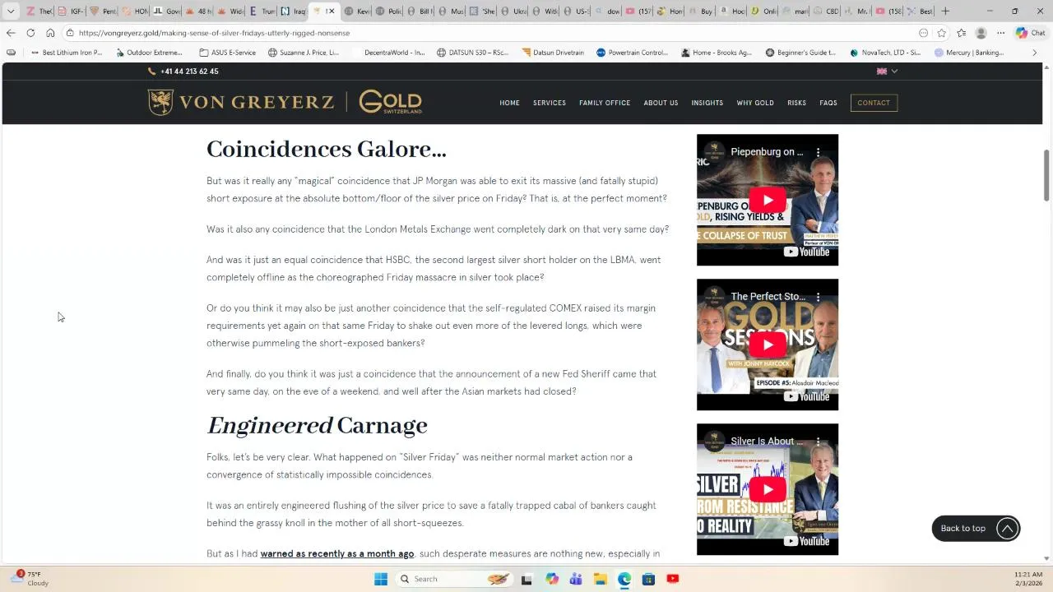Screen dimensions: 1053x592
Task: Click the CONTACT button
Action: (x=874, y=103)
